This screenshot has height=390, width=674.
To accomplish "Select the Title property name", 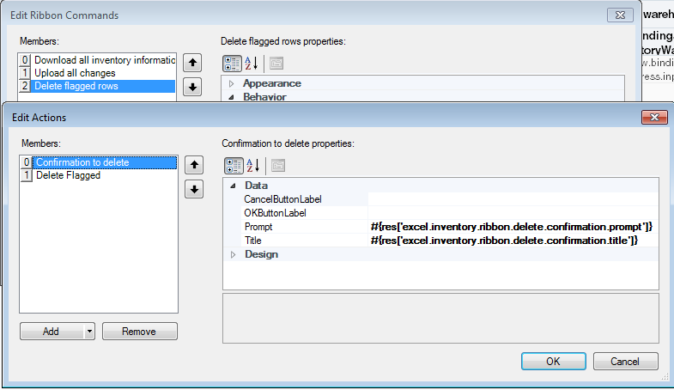I will [x=252, y=241].
